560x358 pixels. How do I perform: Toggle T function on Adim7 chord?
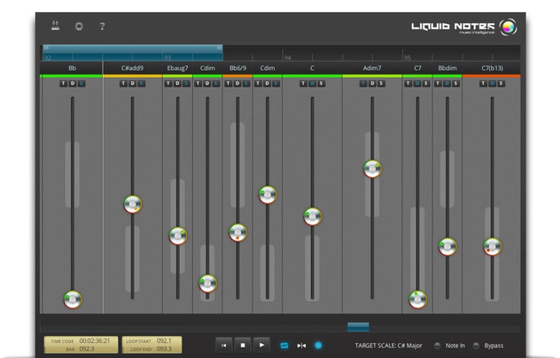pyautogui.click(x=364, y=84)
